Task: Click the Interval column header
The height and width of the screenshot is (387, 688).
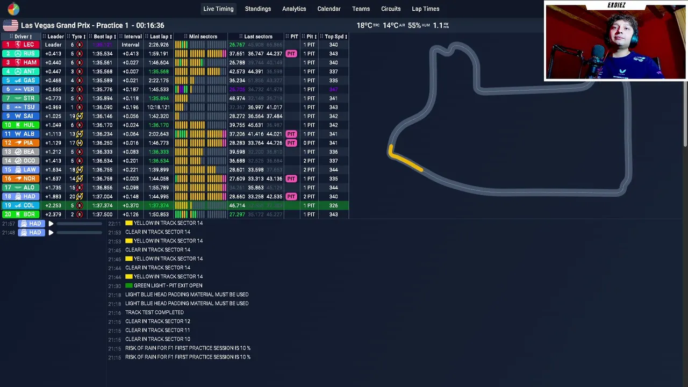Action: [x=132, y=37]
